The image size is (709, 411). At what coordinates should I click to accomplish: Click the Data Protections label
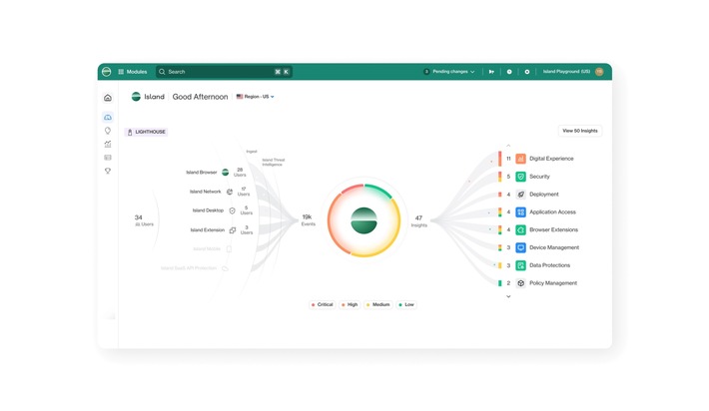(x=549, y=265)
